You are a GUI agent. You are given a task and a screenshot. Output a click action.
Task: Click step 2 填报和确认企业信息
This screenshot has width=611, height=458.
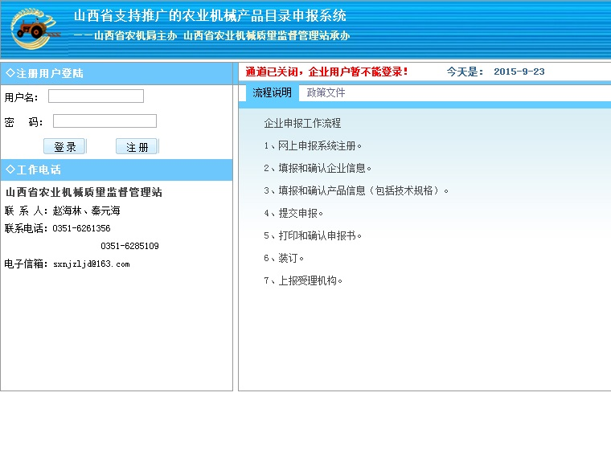(x=318, y=168)
